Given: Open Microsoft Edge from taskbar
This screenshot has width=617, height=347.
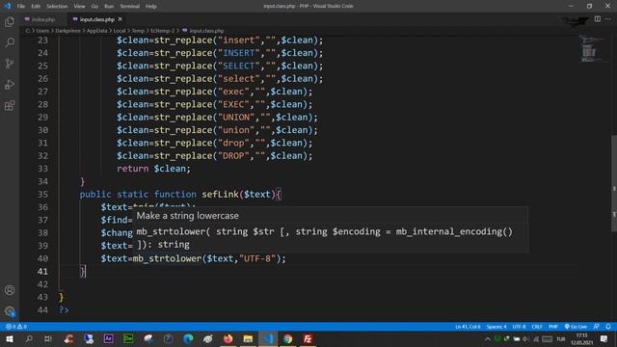Looking at the screenshot, I should pyautogui.click(x=188, y=338).
